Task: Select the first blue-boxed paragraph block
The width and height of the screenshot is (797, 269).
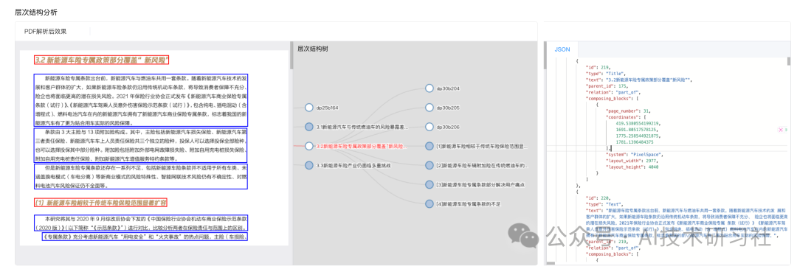Action: click(x=141, y=100)
